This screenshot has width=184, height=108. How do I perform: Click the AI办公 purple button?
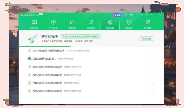(x=118, y=15)
